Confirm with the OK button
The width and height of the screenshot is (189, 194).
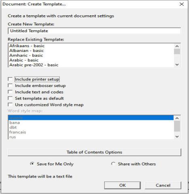coord(122,185)
